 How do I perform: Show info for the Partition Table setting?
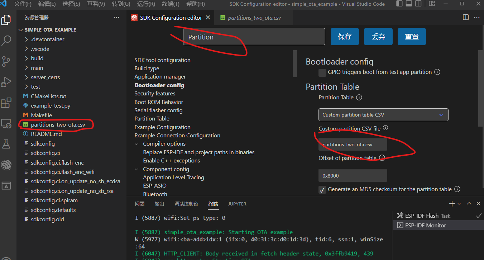point(359,98)
